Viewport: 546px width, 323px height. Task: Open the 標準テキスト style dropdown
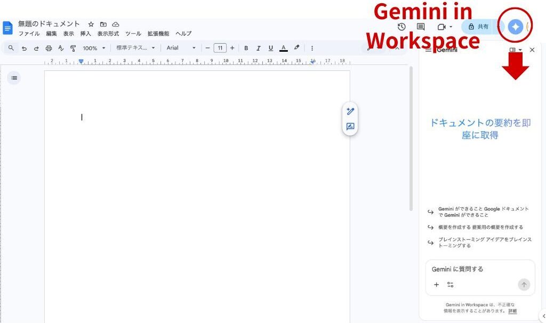135,48
